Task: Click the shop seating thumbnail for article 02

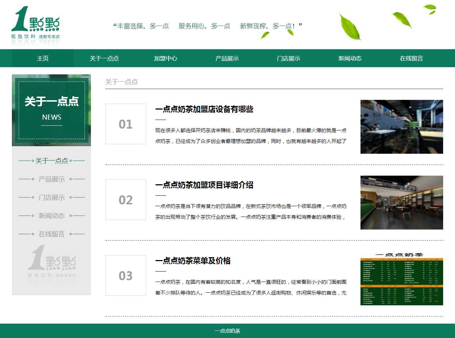Action: tap(401, 203)
